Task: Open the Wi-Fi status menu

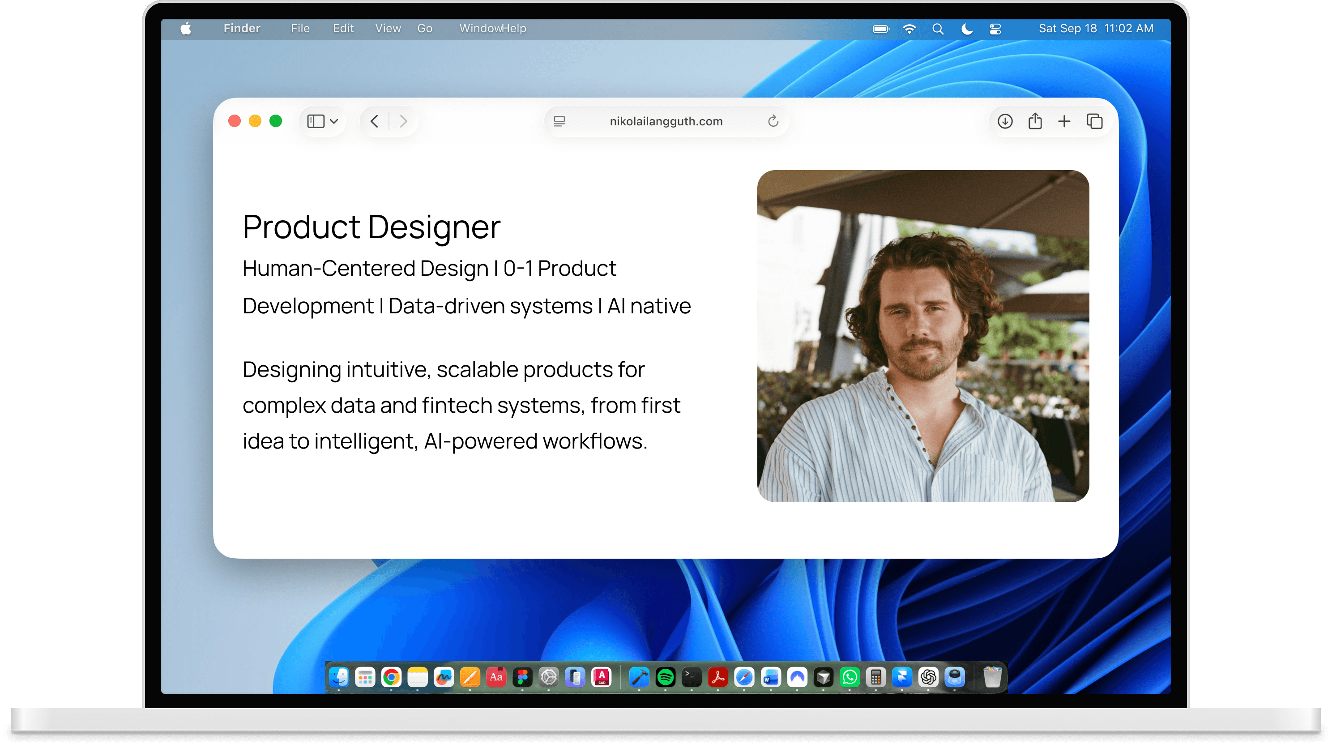Action: click(x=909, y=29)
